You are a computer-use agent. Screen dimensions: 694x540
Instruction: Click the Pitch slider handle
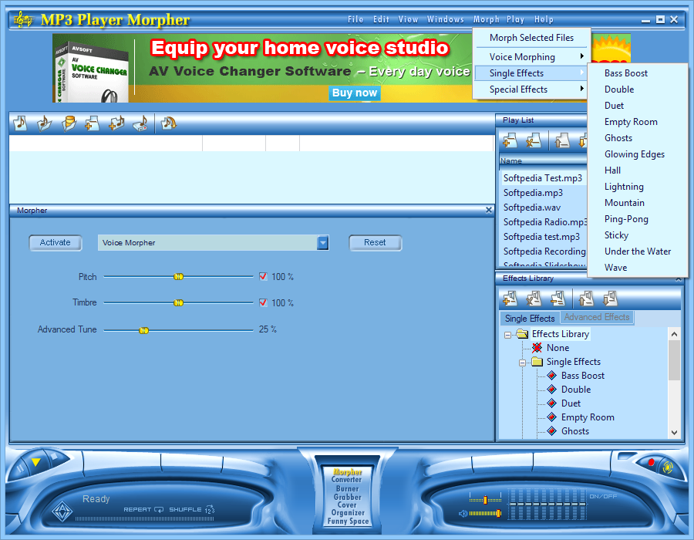pos(178,277)
